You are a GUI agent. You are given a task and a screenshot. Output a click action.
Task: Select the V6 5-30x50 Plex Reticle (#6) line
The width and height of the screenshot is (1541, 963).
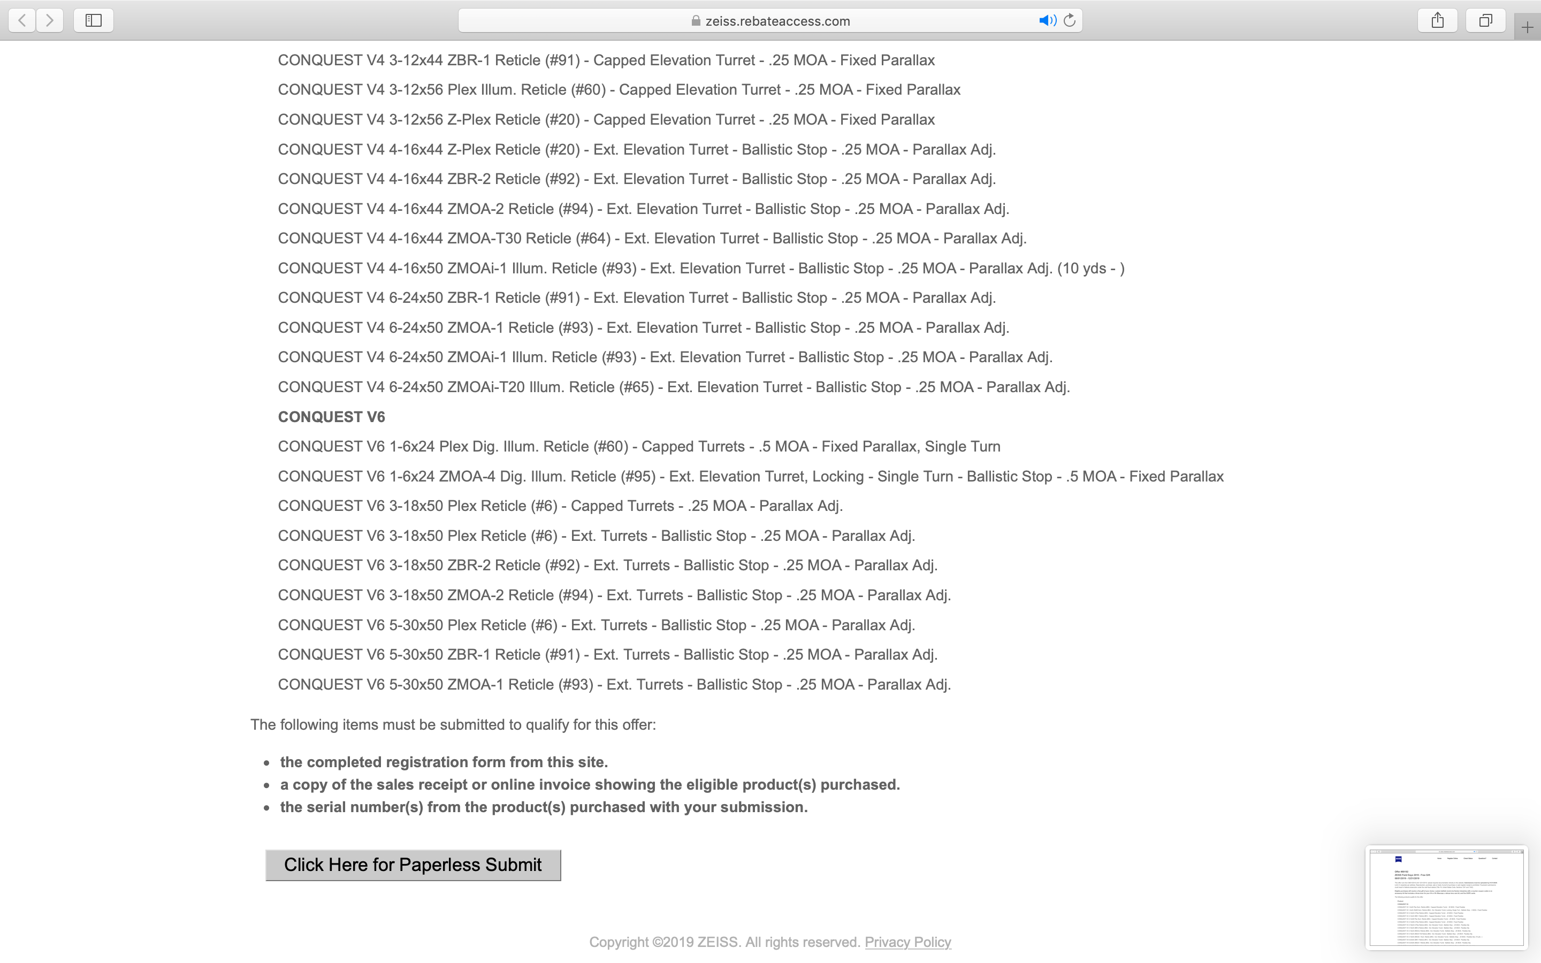coord(597,625)
